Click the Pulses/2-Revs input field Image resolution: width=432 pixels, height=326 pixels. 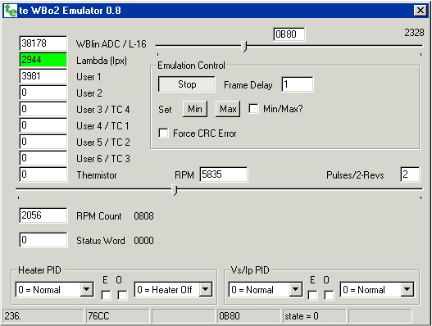pos(410,174)
